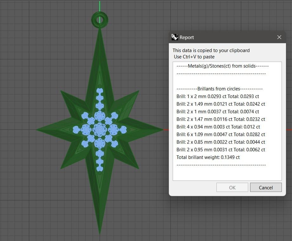Select the 'Brill: 2 x 1.49 mm 0.0121 ct' row

221,104
